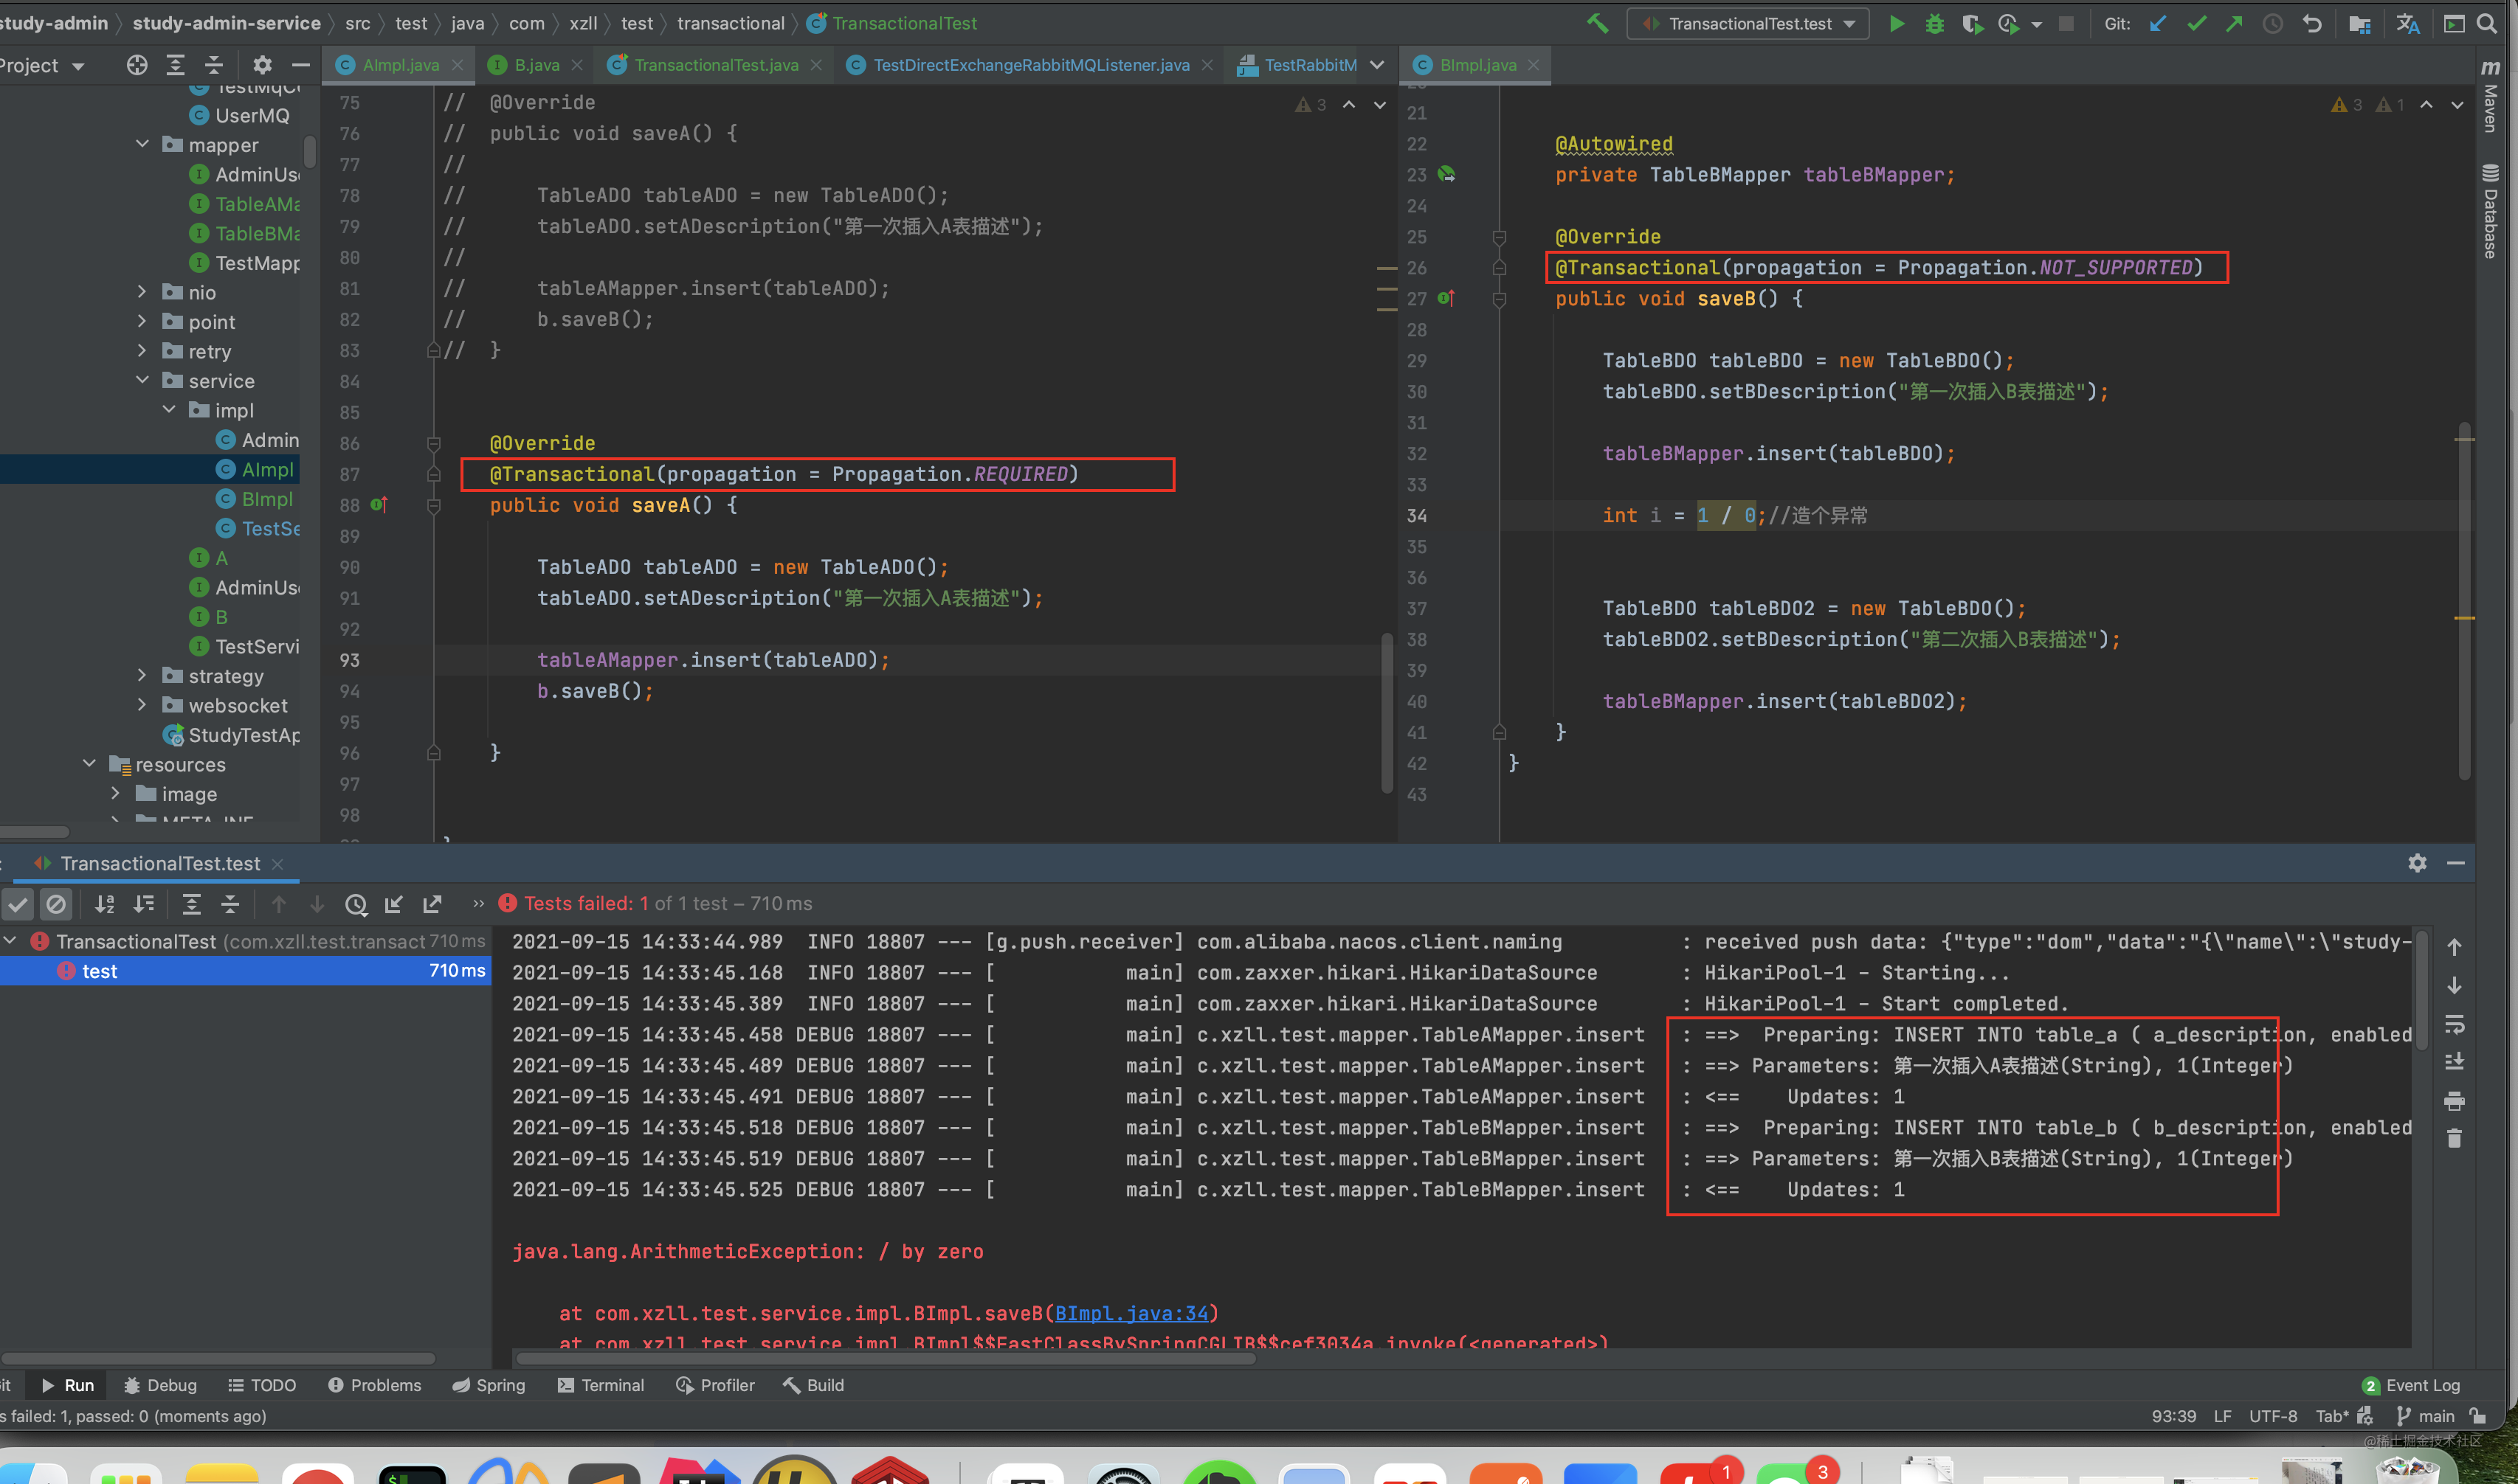
Task: Toggle Show Passed tests checkmark button
Action: pyautogui.click(x=18, y=904)
